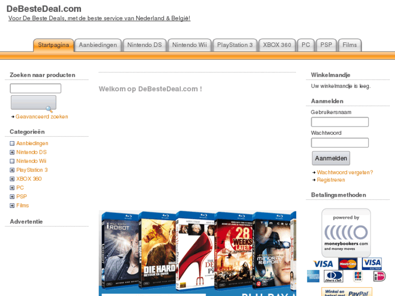395x296 pixels.
Task: Expand the PC category tree
Action: click(x=12, y=188)
